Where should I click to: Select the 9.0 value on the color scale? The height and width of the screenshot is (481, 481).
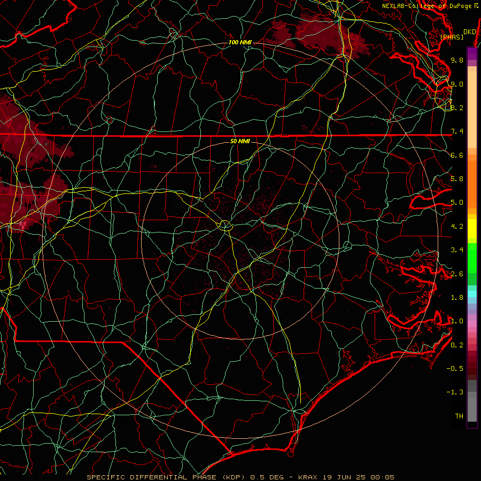457,84
